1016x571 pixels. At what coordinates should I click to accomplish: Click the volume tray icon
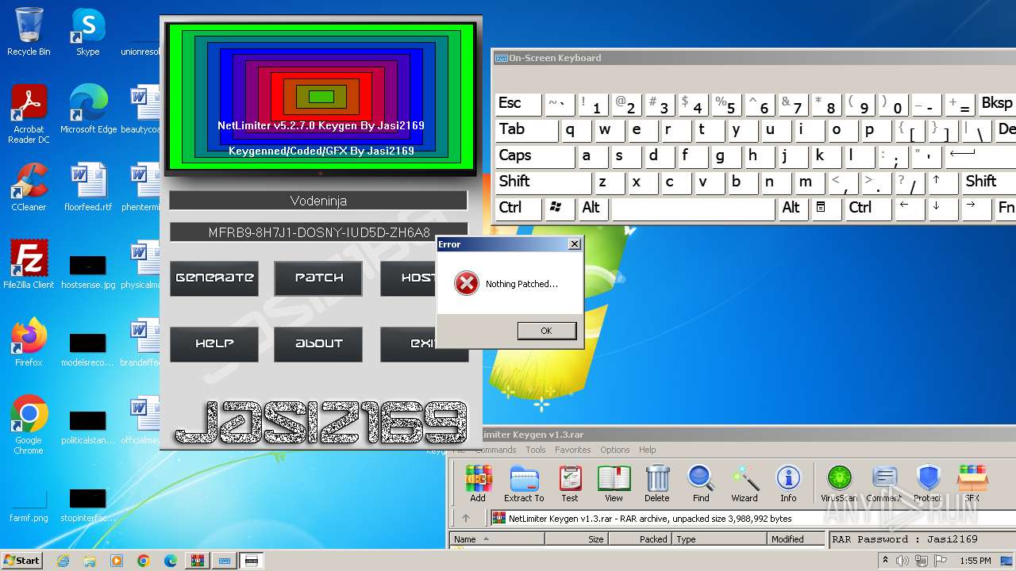point(902,561)
